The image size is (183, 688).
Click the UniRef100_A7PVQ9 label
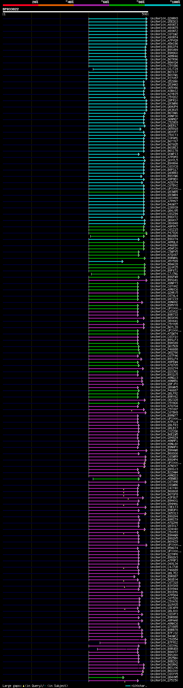164,41
